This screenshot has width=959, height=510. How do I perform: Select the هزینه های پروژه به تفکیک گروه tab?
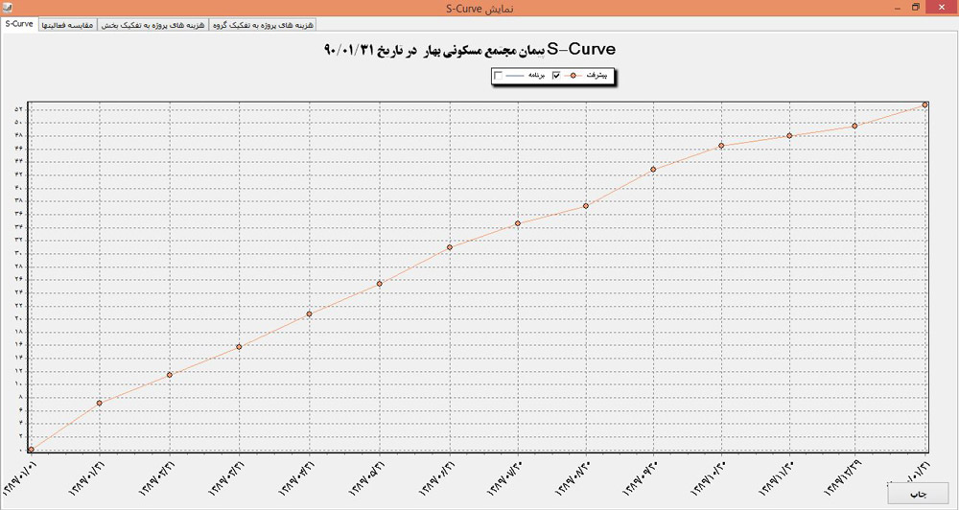263,25
